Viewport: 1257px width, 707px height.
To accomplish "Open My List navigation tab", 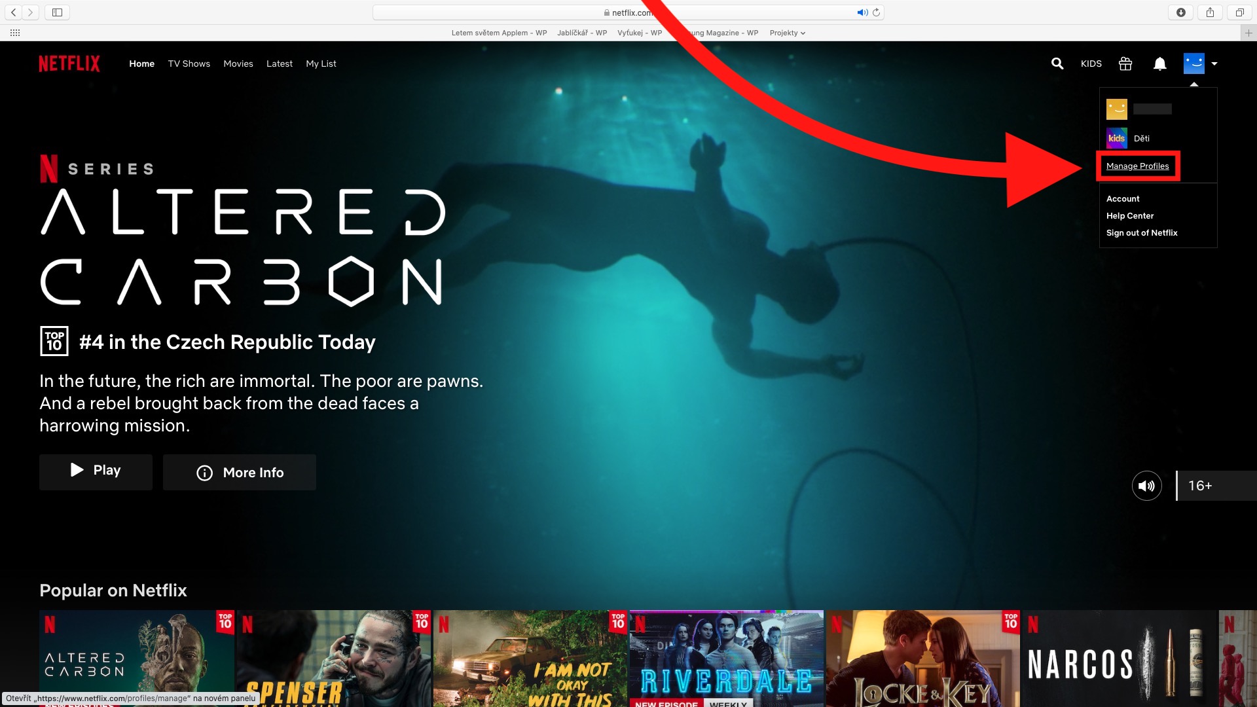I will click(321, 63).
